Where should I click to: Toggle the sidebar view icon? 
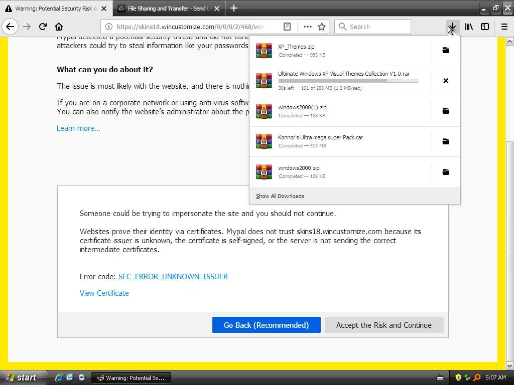(x=485, y=27)
